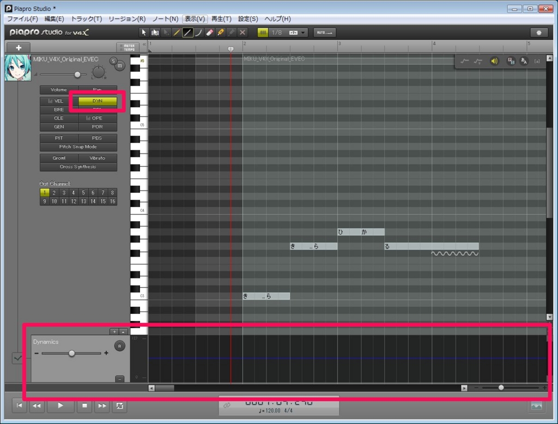Select output channel 9

coord(45,201)
